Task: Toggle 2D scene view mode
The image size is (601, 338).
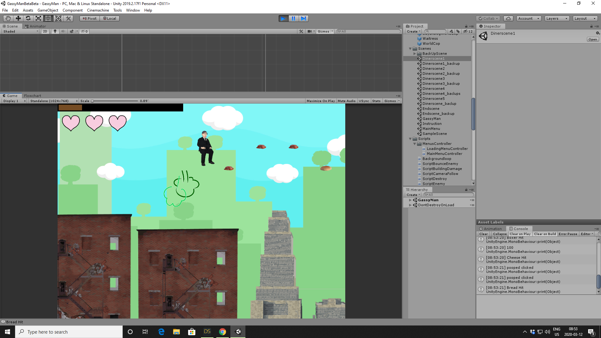Action: pyautogui.click(x=45, y=31)
